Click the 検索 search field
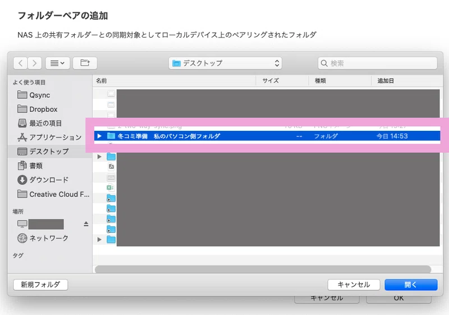 [x=377, y=63]
